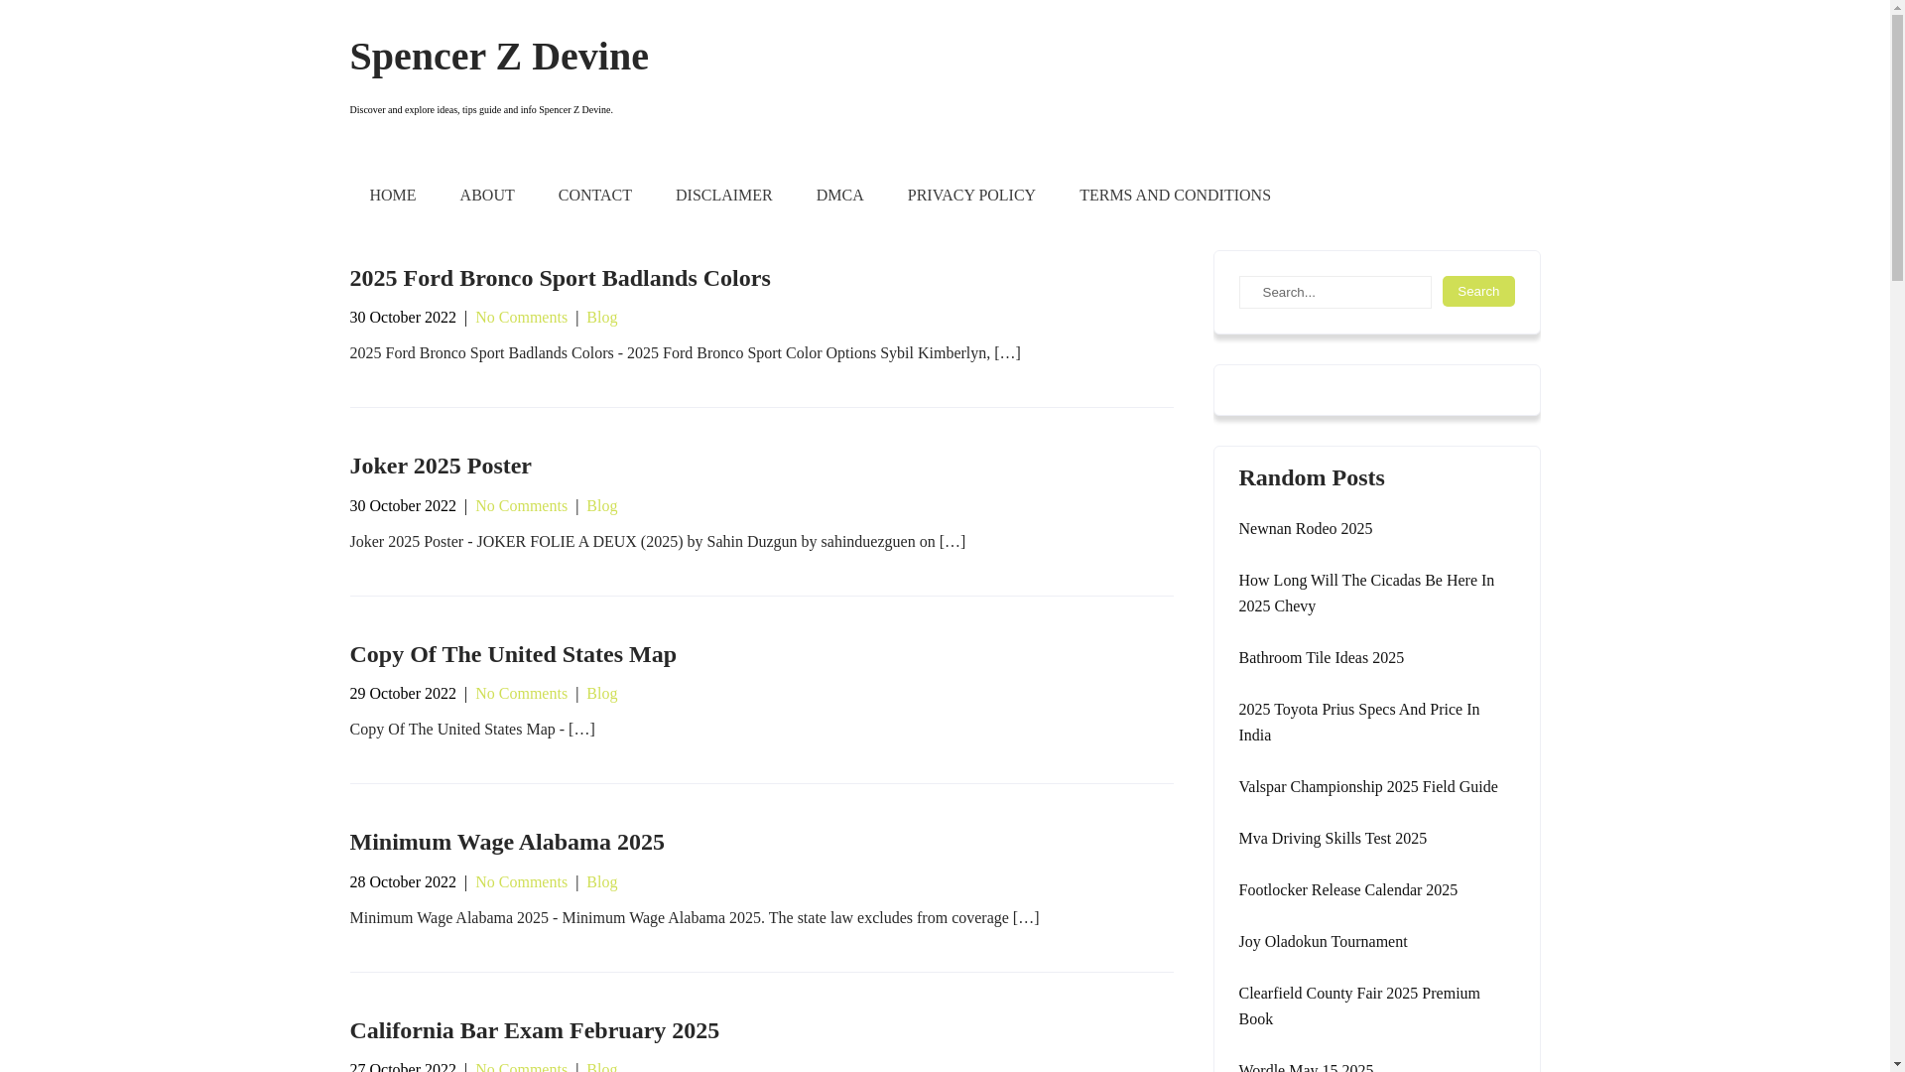Click the Joker 2025 Poster excerpt text
Screen dimensions: 1905x1072
coord(657,542)
